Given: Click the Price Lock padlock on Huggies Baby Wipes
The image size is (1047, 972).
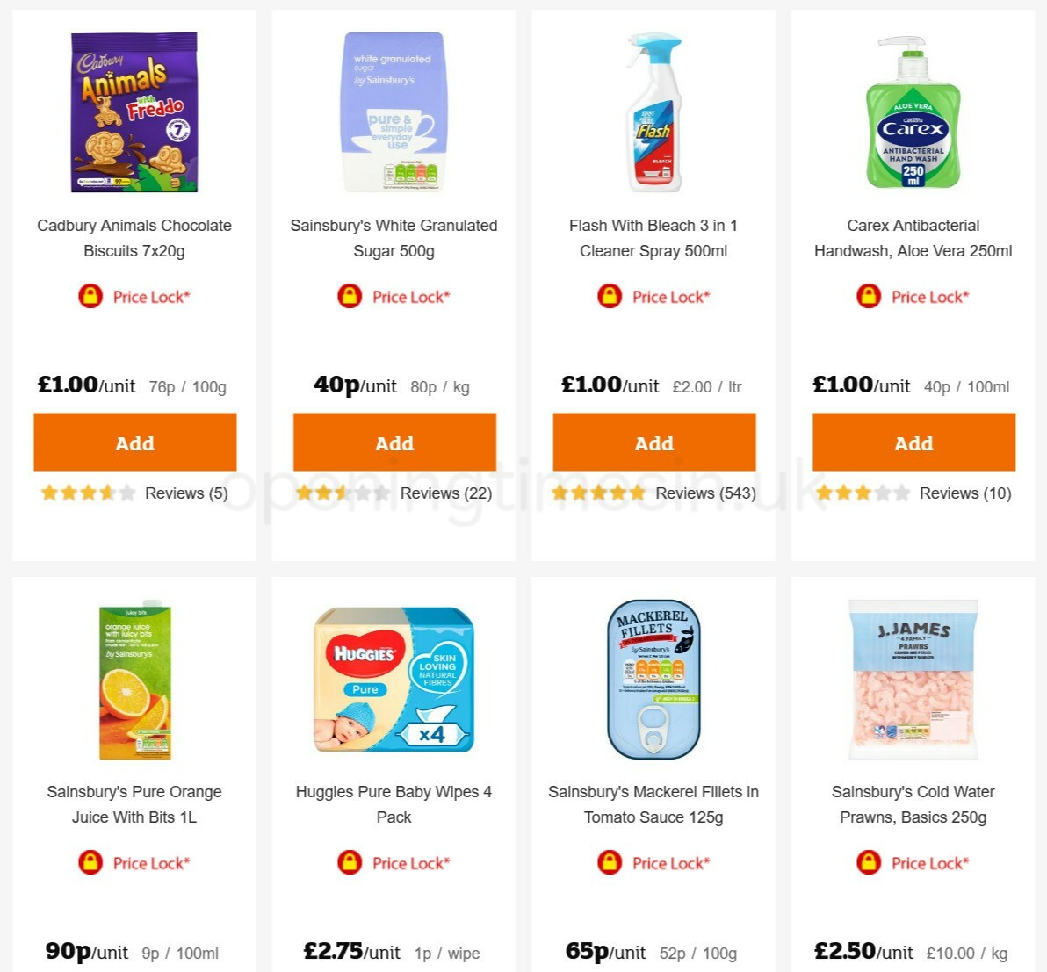Looking at the screenshot, I should 350,863.
